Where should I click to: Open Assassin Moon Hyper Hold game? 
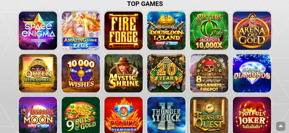(x=38, y=115)
